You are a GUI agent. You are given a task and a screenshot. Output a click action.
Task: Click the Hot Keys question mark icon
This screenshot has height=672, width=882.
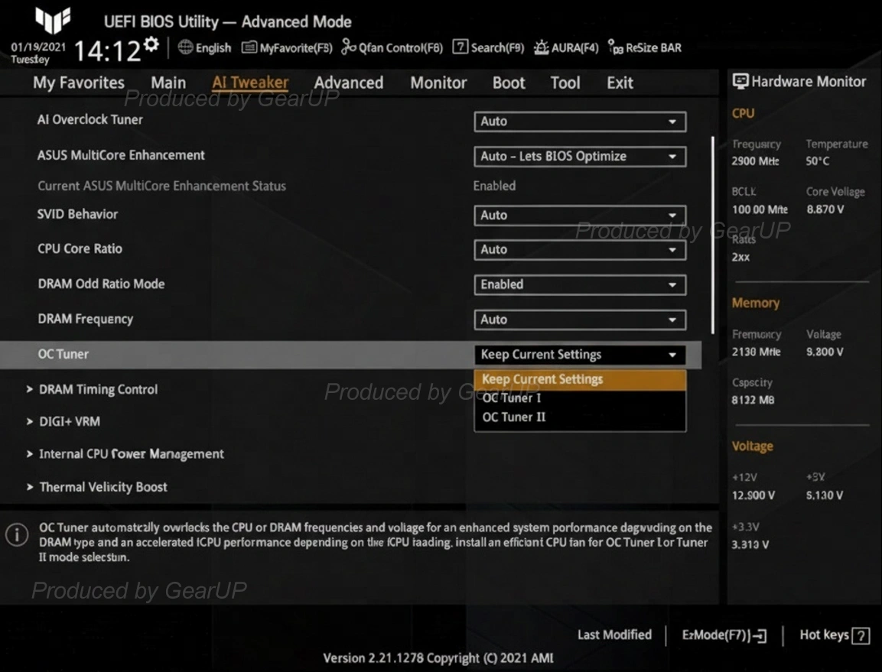tap(861, 635)
